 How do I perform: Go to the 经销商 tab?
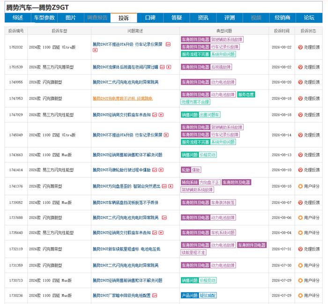pos(283,18)
